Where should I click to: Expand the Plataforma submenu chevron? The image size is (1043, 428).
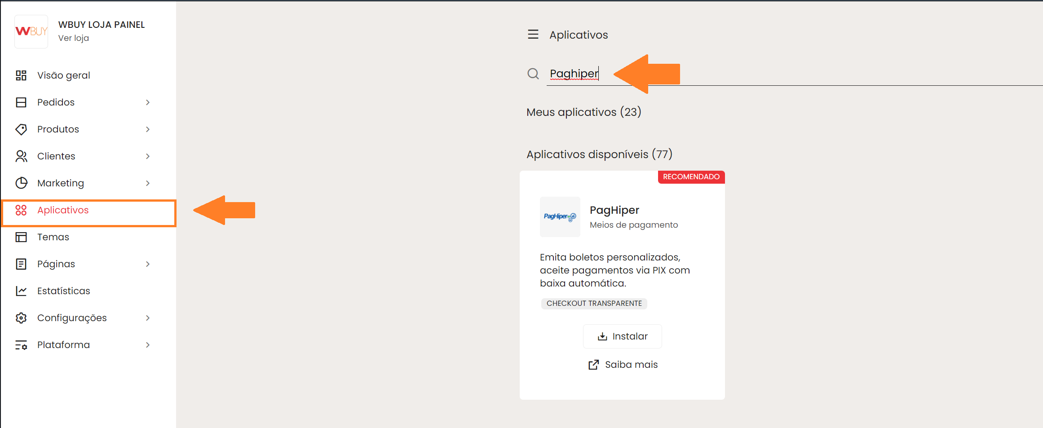tap(148, 345)
